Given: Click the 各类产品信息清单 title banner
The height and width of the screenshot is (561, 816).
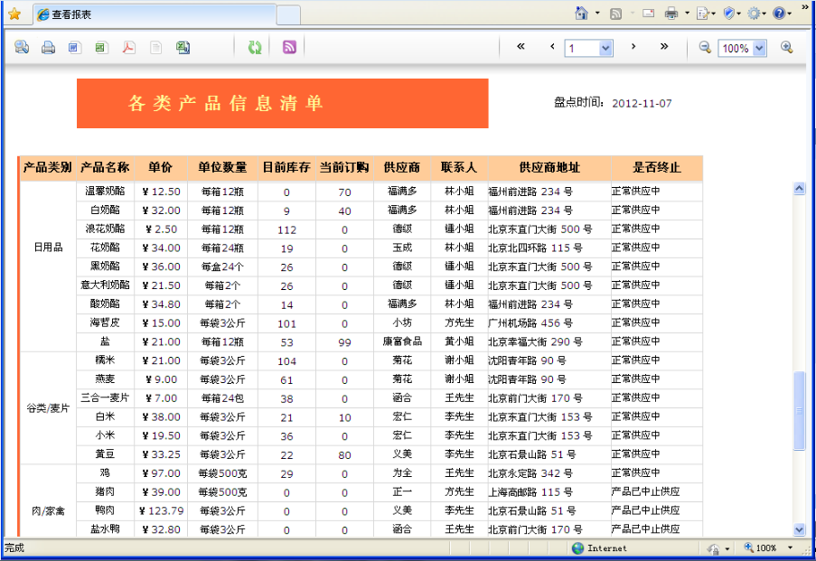Looking at the screenshot, I should point(283,103).
